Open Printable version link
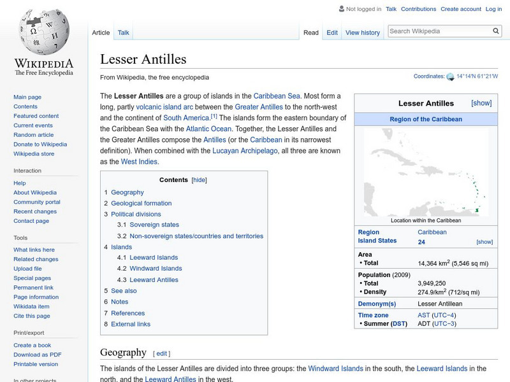This screenshot has width=510, height=382. (x=36, y=364)
